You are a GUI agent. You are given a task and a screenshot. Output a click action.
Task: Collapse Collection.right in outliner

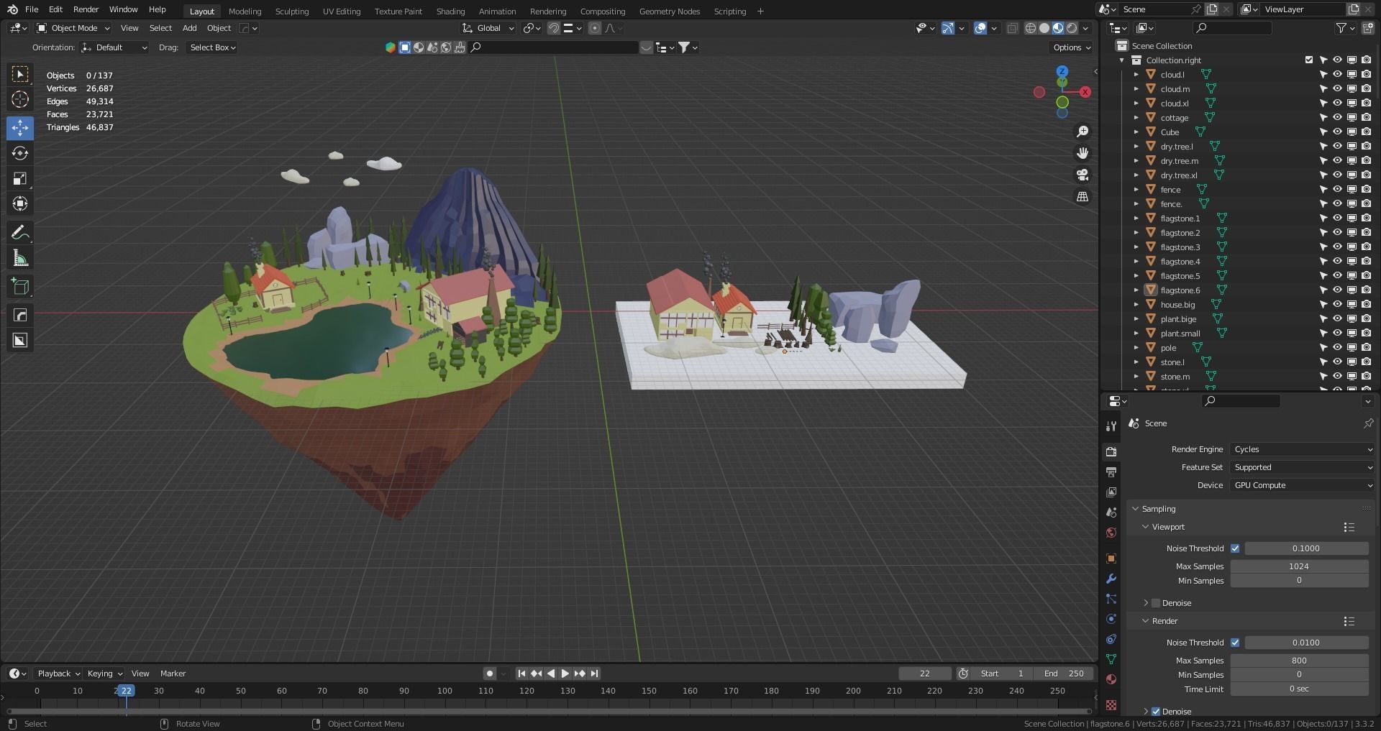[x=1122, y=60]
